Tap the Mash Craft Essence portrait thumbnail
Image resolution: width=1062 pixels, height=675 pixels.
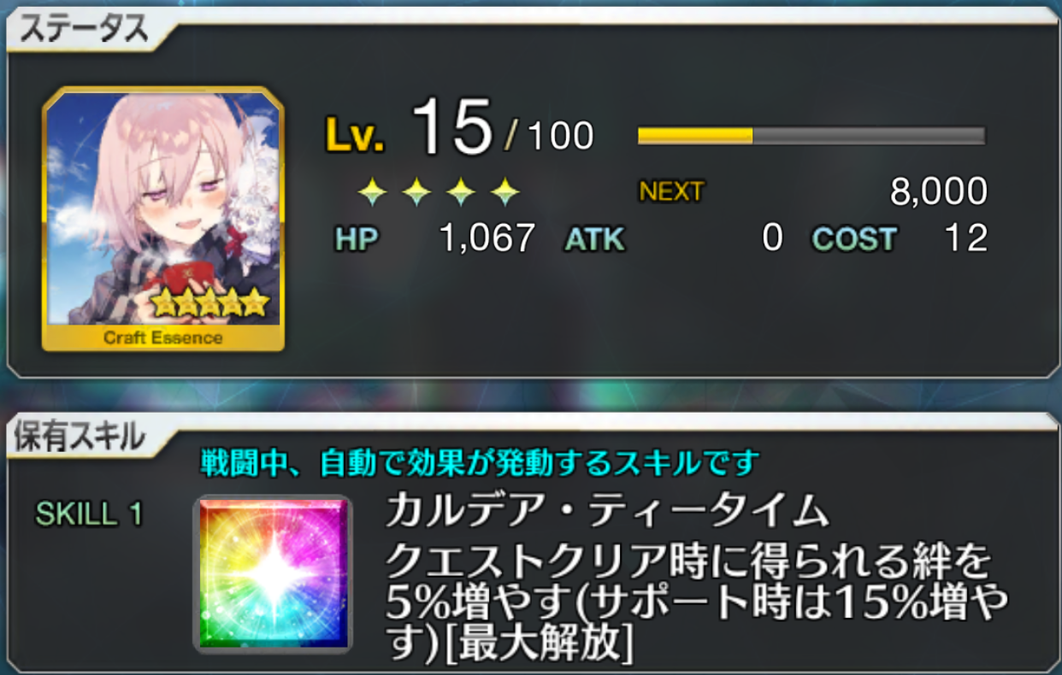pyautogui.click(x=163, y=219)
